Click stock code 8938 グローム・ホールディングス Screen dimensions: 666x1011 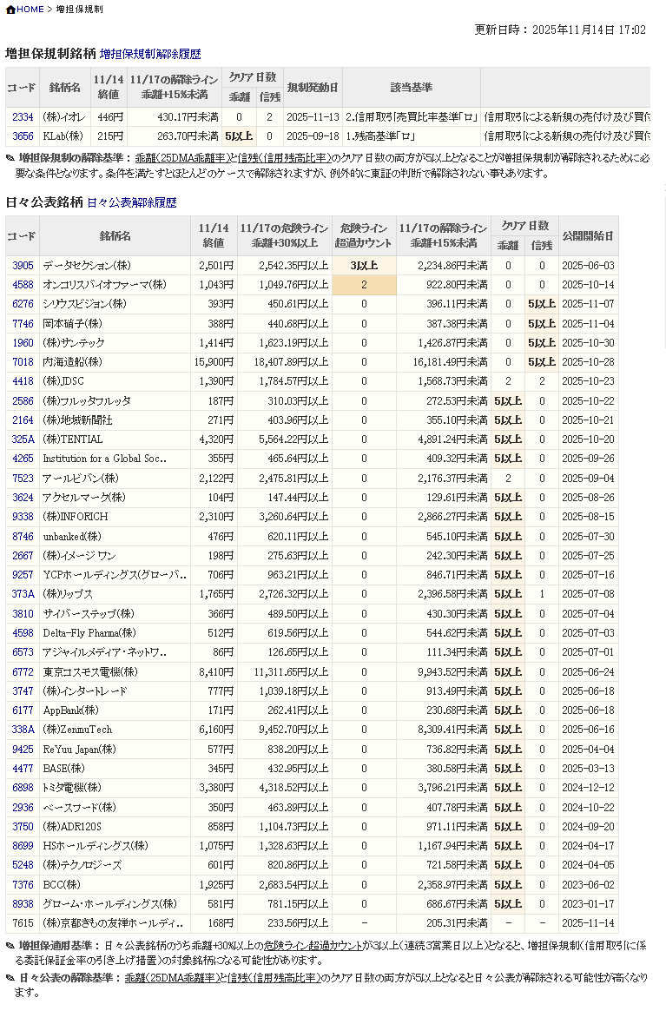[x=23, y=904]
